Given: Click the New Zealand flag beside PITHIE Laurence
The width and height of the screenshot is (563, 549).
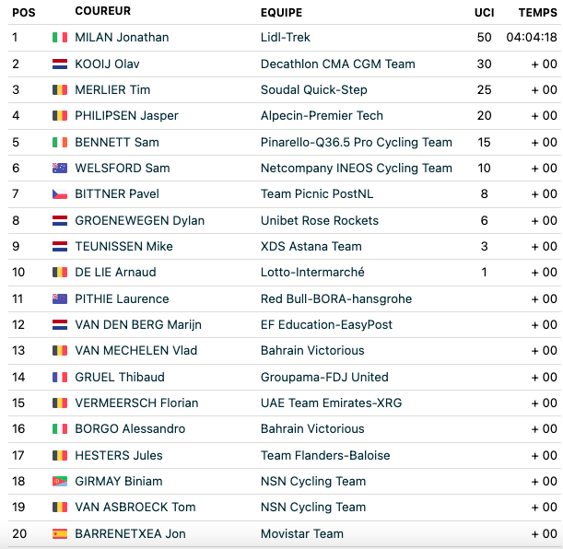Looking at the screenshot, I should pos(60,298).
